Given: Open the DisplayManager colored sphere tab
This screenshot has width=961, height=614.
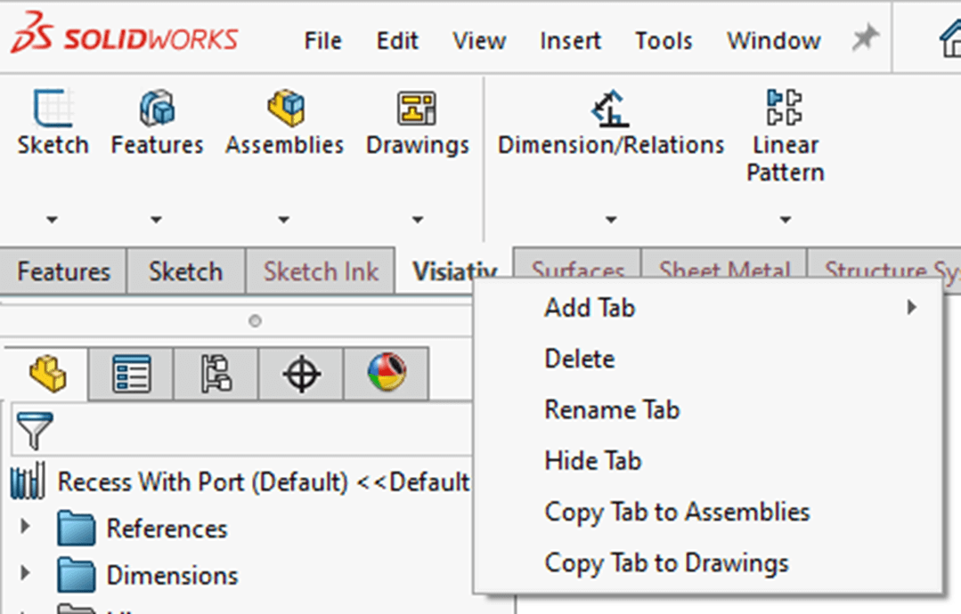Looking at the screenshot, I should tap(386, 374).
